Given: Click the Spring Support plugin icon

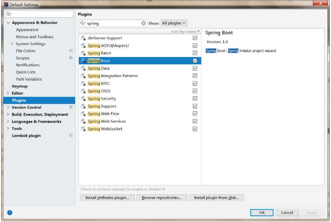Looking at the screenshot, I should point(83,106).
